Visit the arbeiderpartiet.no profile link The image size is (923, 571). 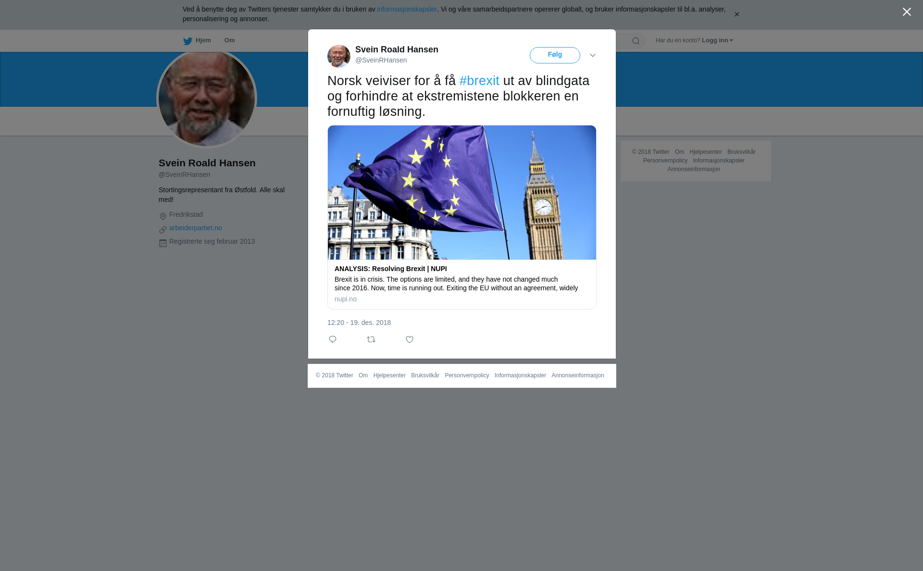(196, 228)
